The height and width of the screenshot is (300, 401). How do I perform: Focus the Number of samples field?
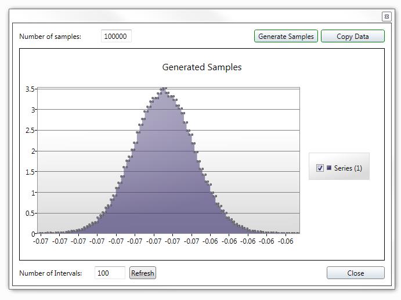click(x=116, y=36)
